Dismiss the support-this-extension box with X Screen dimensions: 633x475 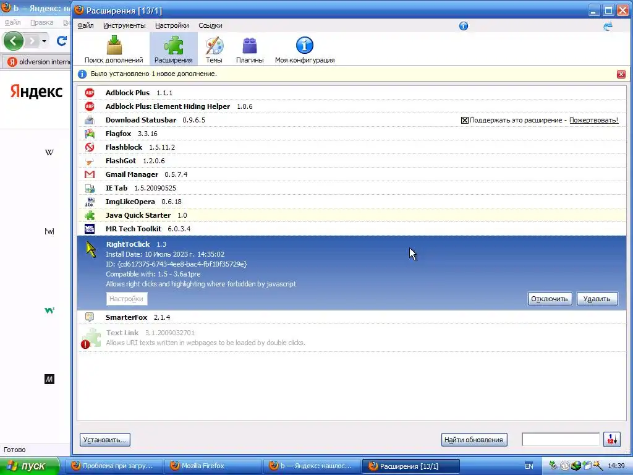(465, 121)
